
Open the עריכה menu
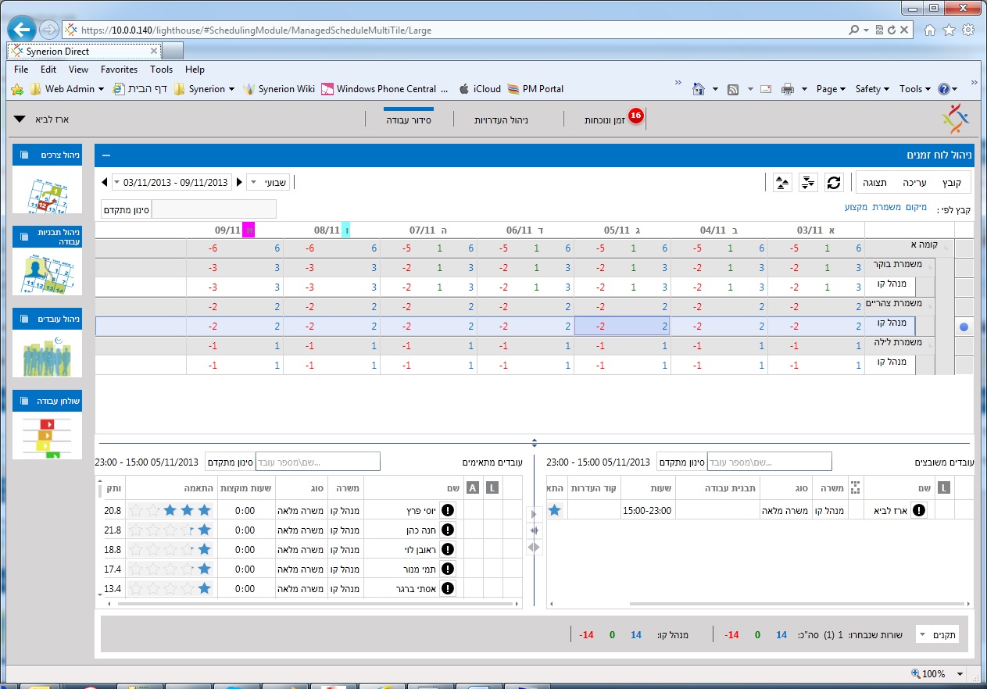click(914, 182)
